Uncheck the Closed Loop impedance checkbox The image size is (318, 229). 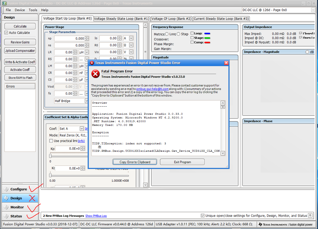pos(301,34)
